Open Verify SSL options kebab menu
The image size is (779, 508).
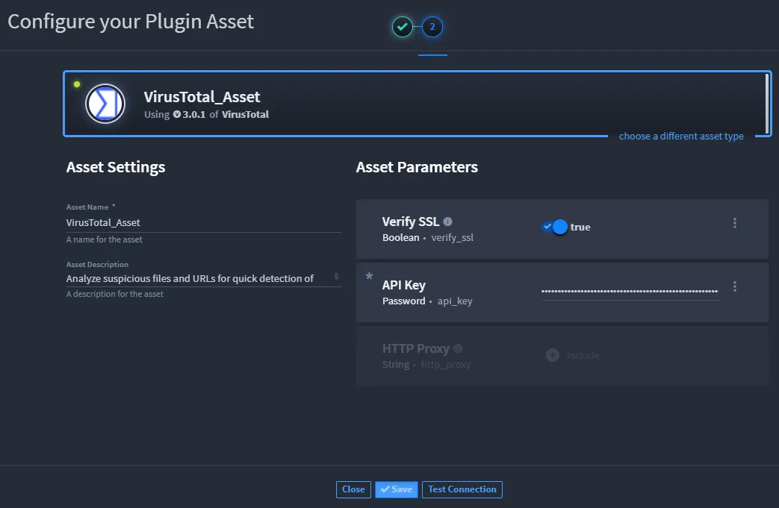[x=735, y=223]
